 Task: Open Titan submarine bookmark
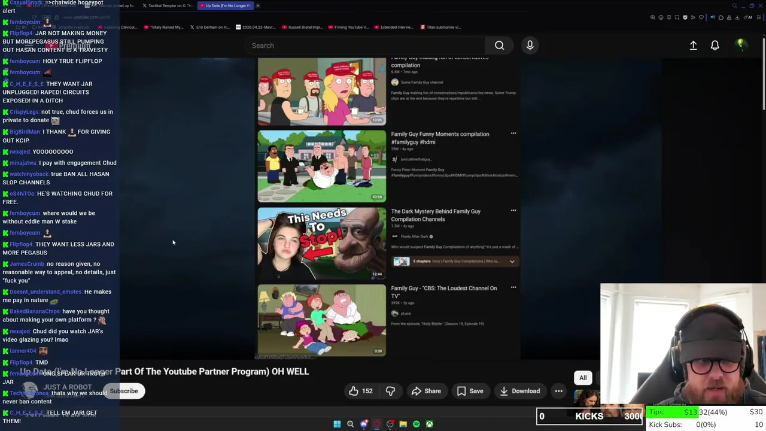(x=441, y=27)
